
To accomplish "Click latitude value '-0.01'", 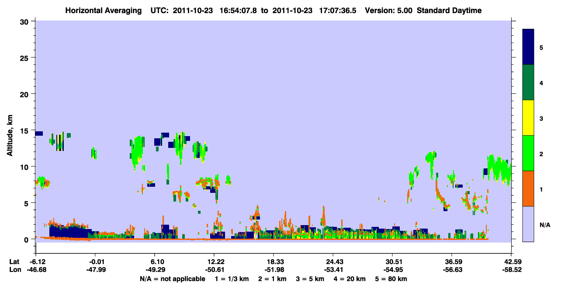I will click(95, 262).
